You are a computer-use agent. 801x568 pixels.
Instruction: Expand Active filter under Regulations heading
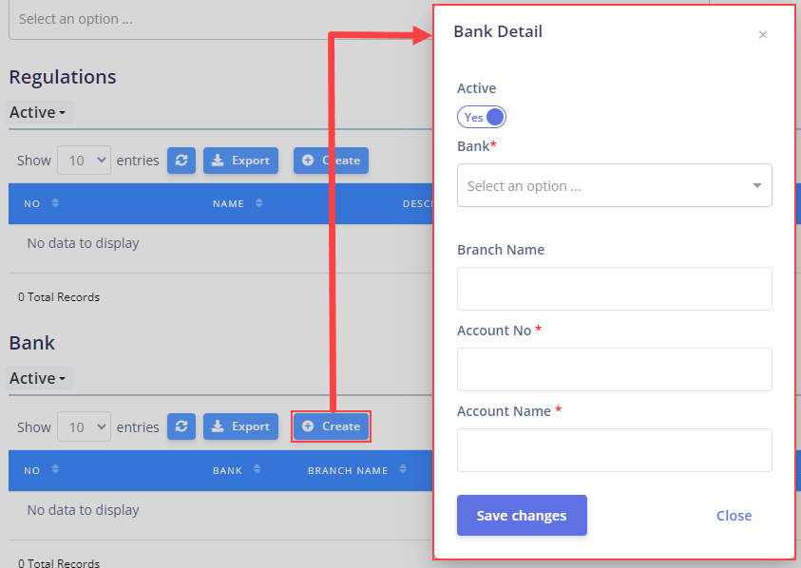pyautogui.click(x=38, y=112)
